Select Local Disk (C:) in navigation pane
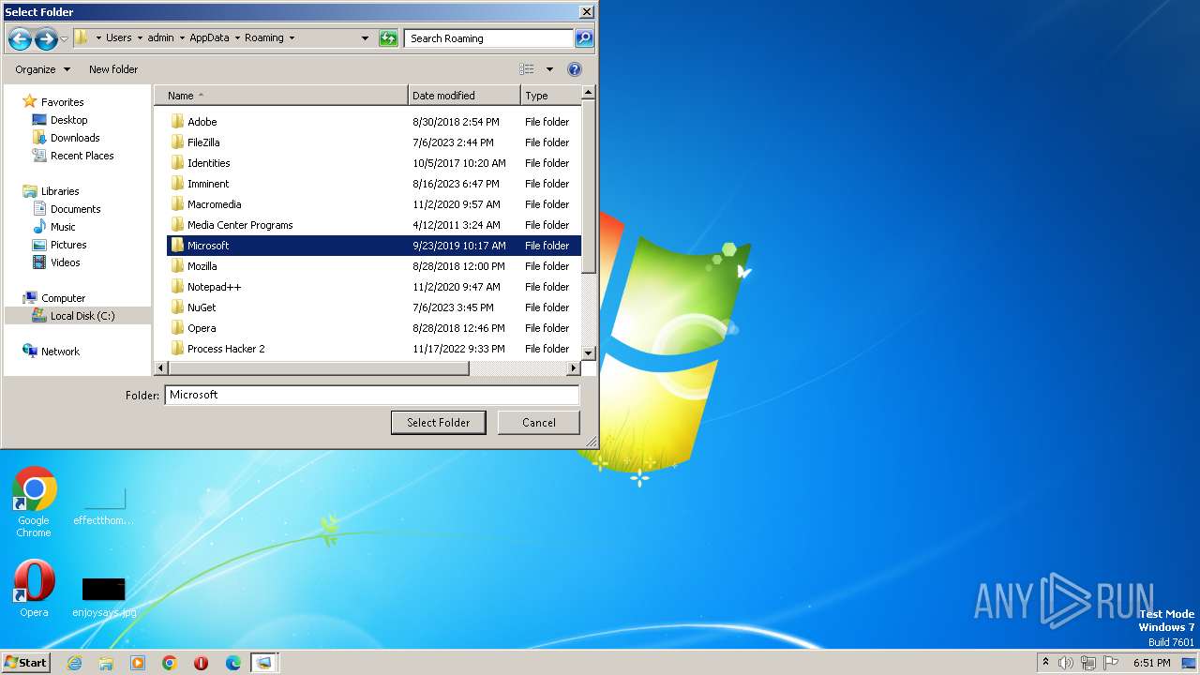This screenshot has width=1200, height=675. click(82, 316)
